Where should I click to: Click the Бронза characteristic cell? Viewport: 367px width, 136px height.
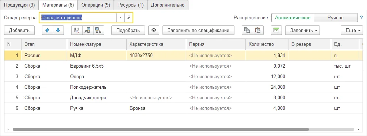pyautogui.click(x=156, y=108)
